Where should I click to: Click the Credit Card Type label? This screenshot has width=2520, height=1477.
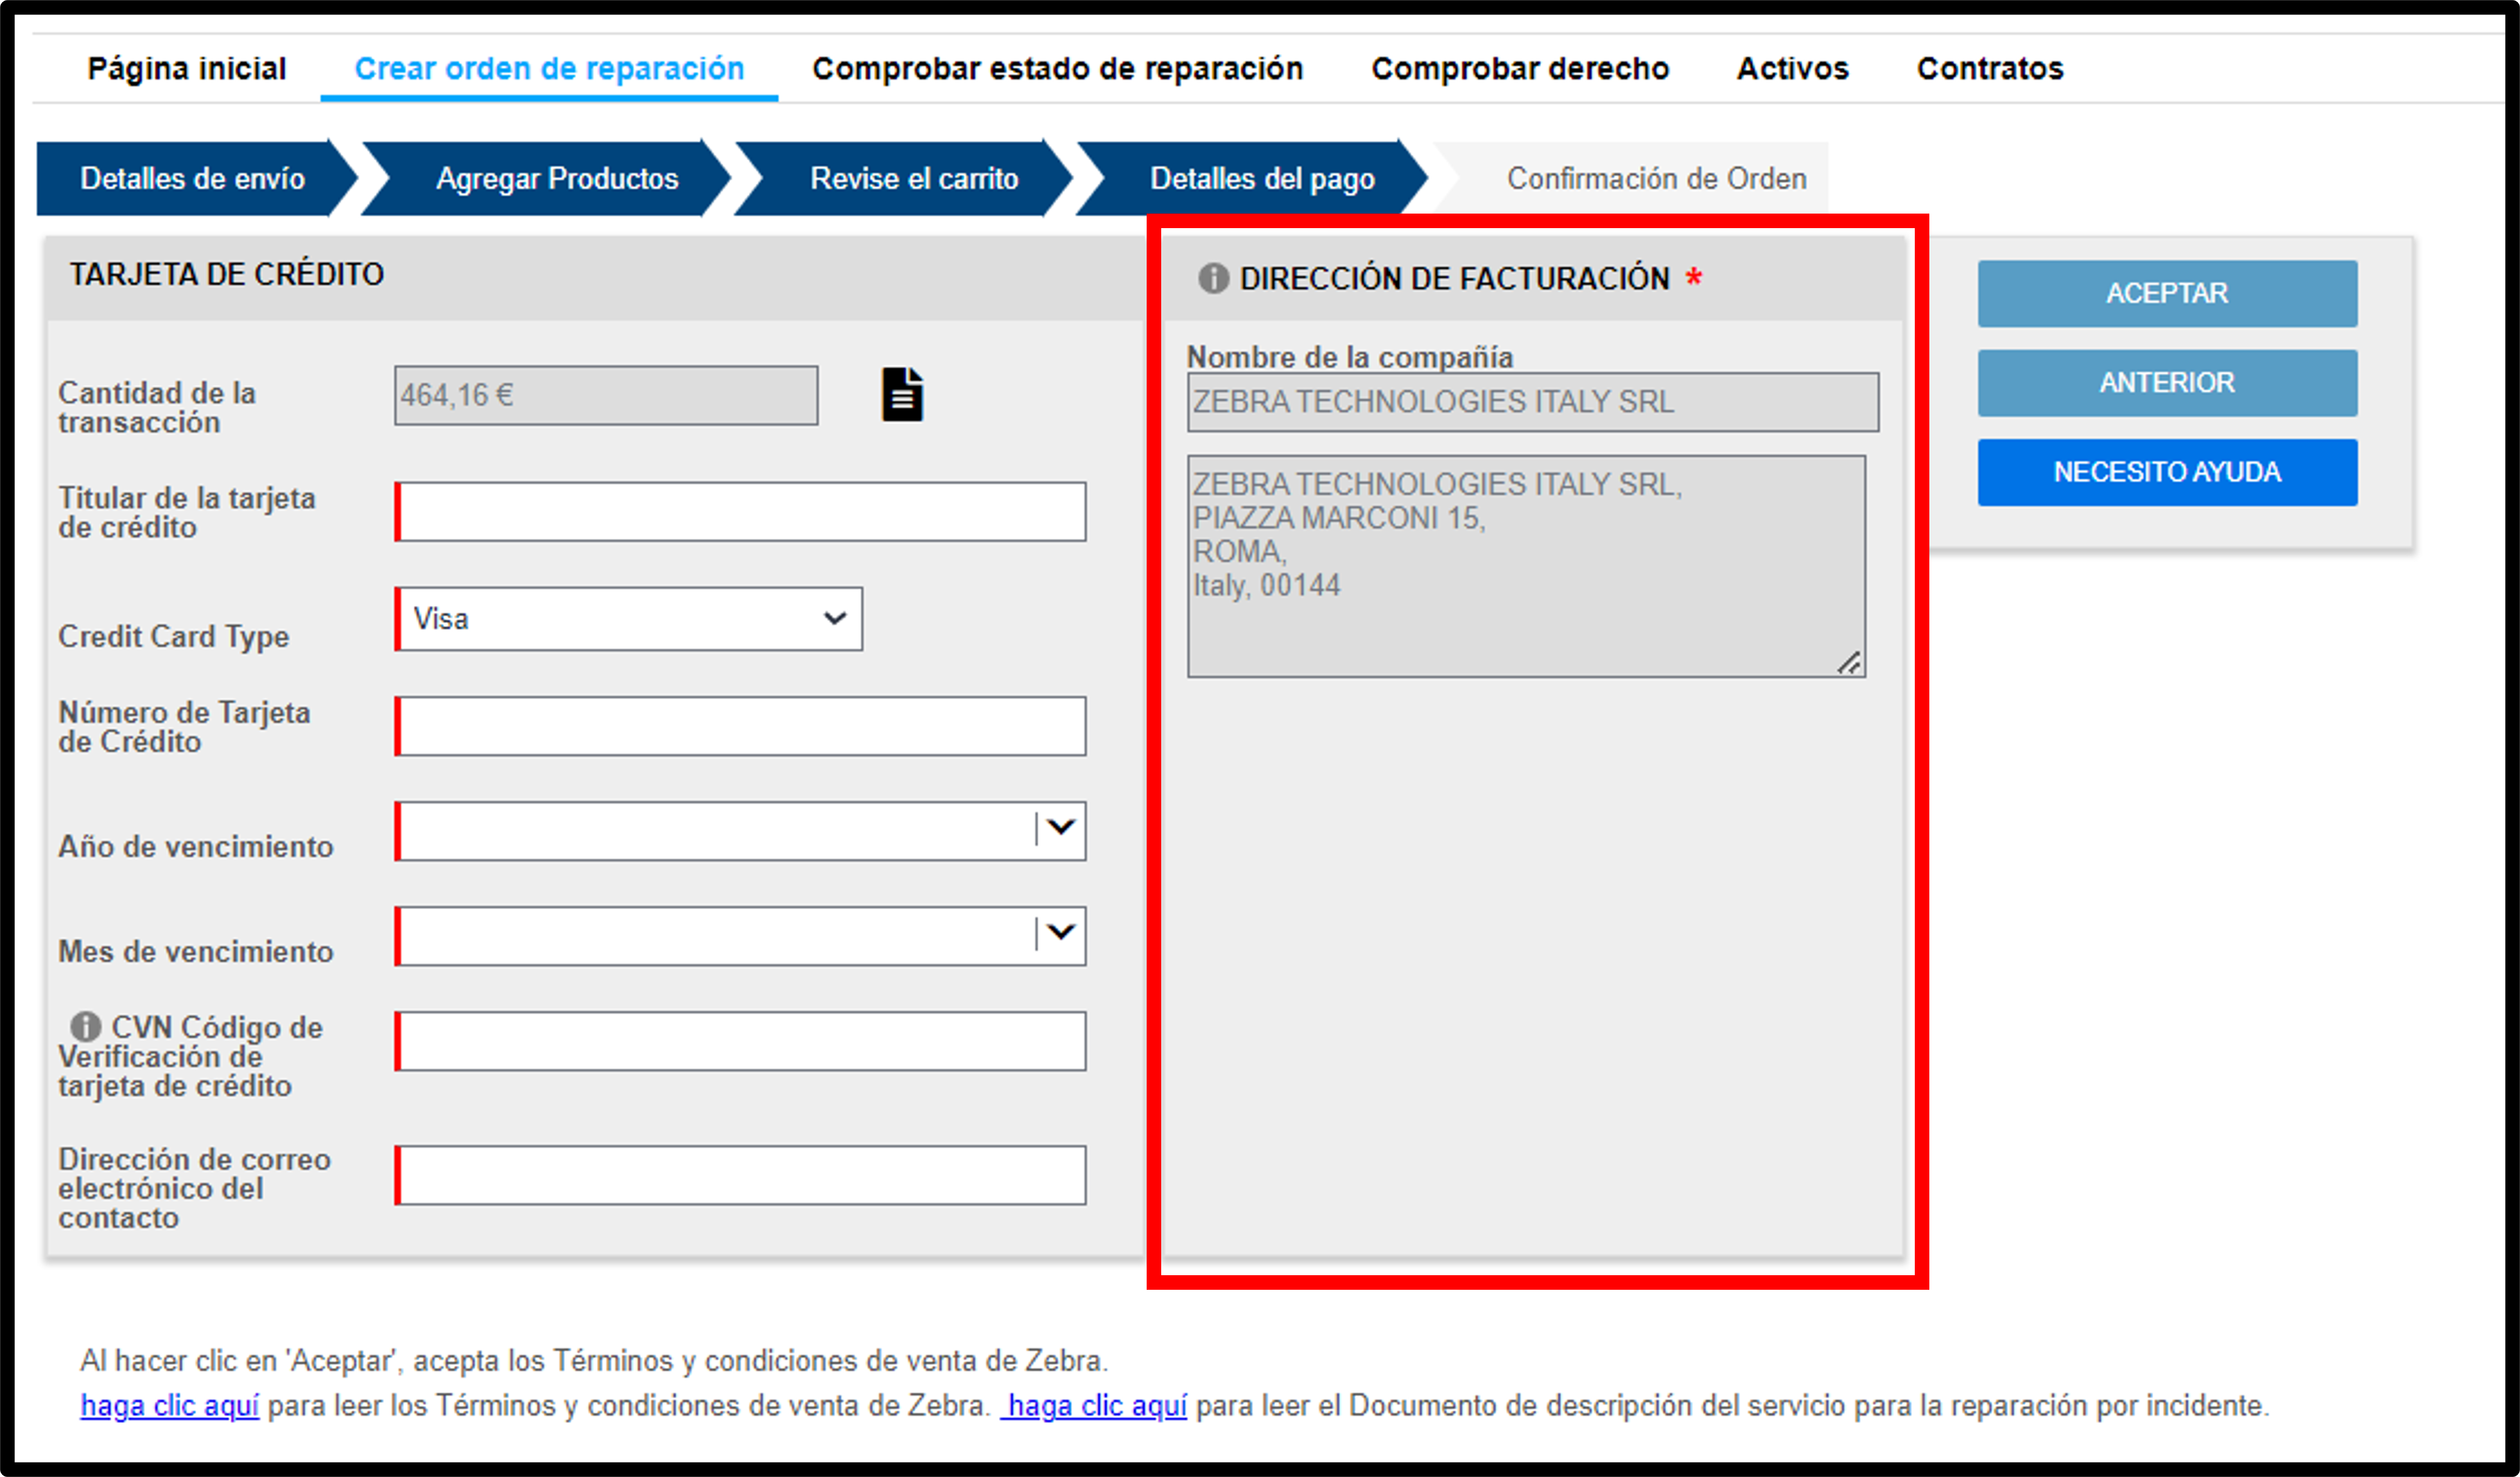click(x=174, y=636)
